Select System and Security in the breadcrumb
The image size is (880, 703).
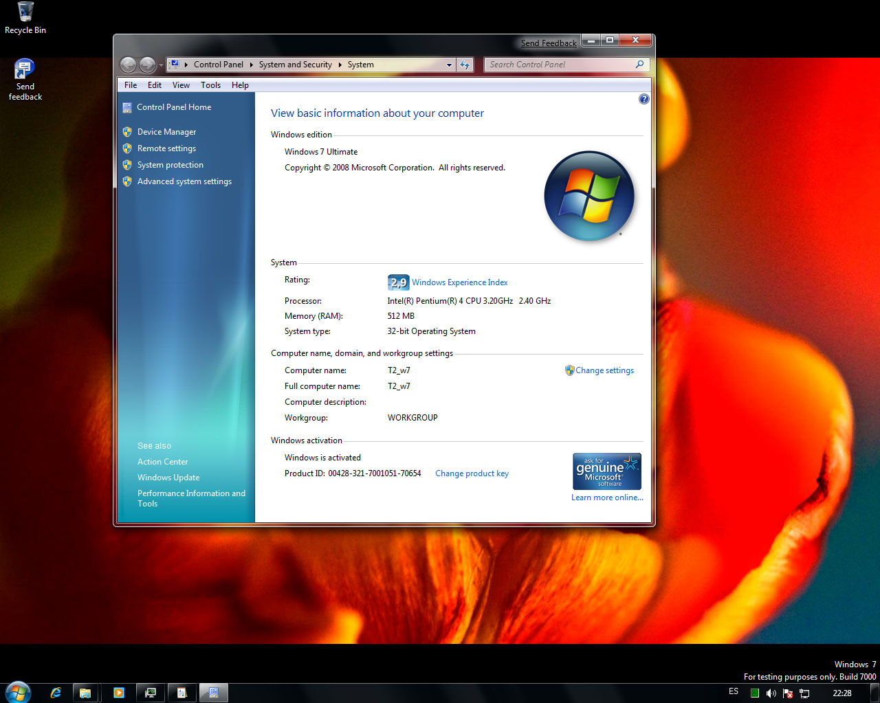pyautogui.click(x=296, y=65)
